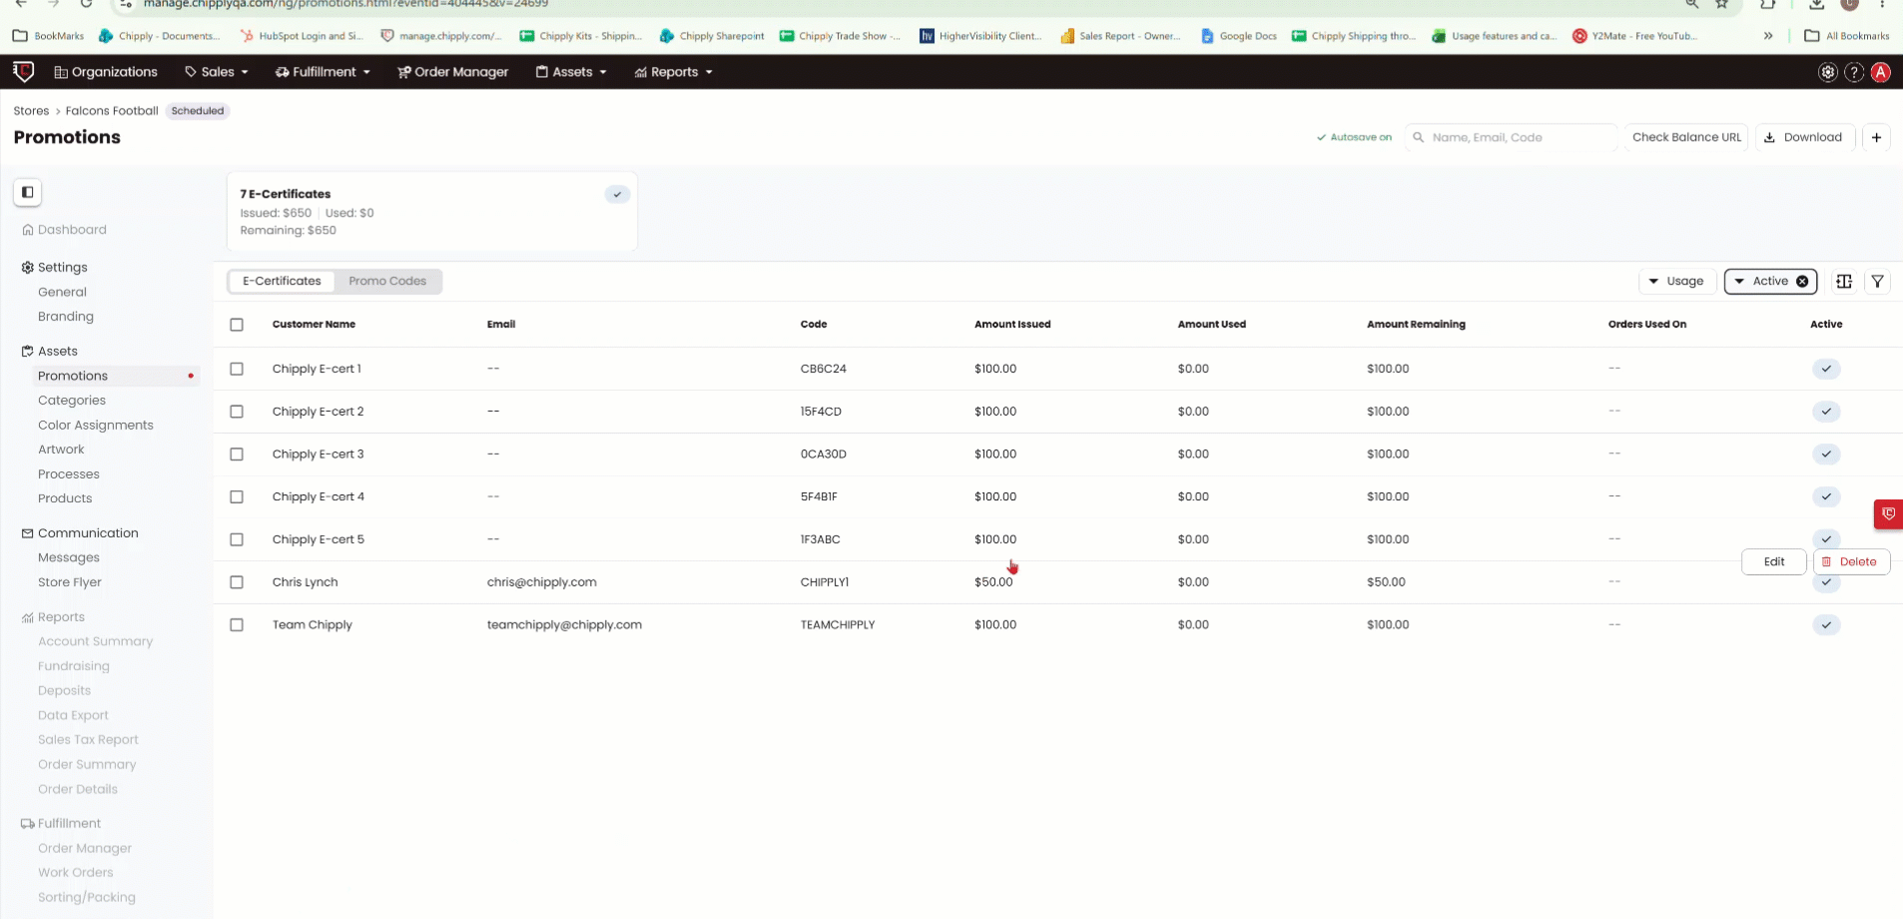Open the HubSpot Login bookmark
The image size is (1903, 919).
point(302,36)
